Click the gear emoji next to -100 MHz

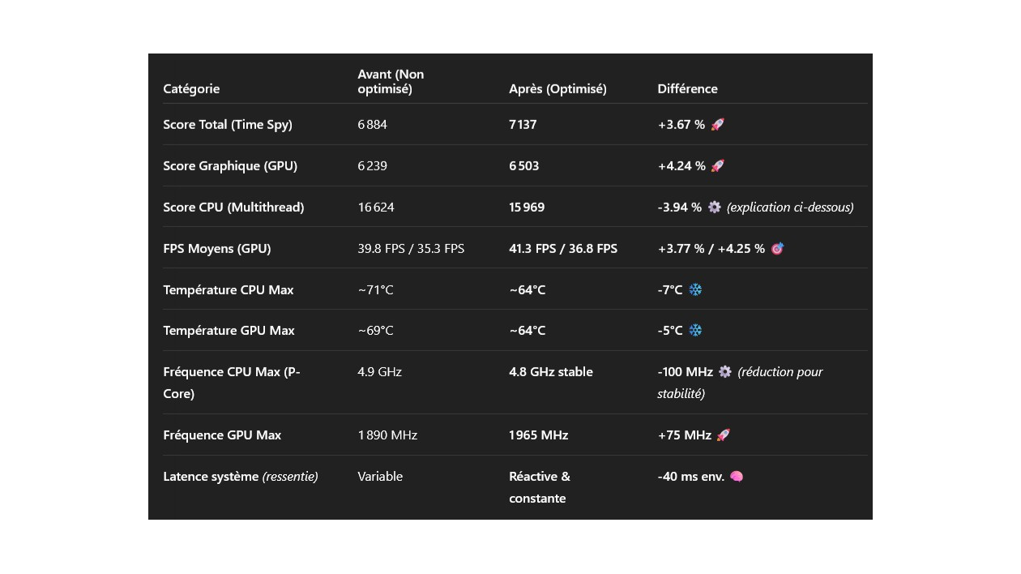click(725, 372)
